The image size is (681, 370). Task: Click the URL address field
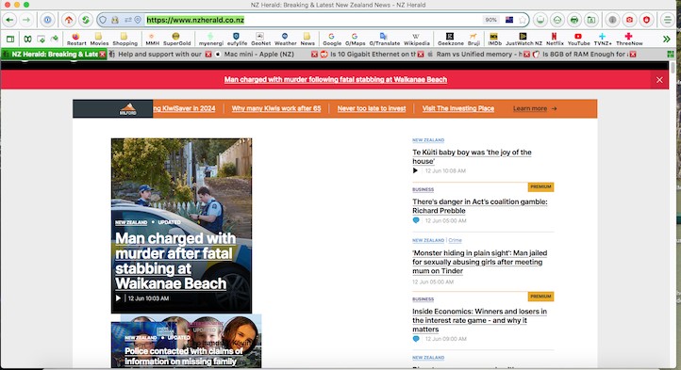[313, 20]
